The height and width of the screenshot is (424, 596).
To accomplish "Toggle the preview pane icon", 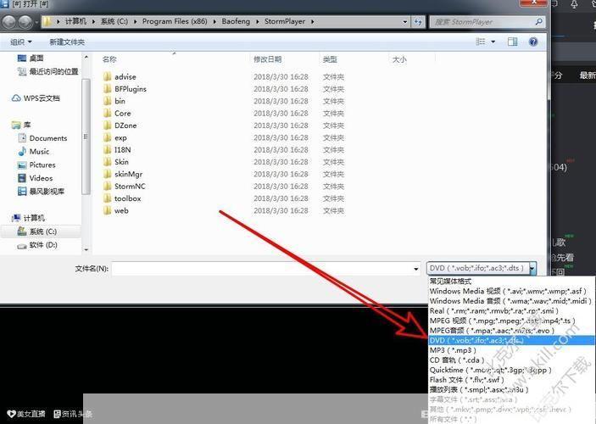I will tap(512, 42).
